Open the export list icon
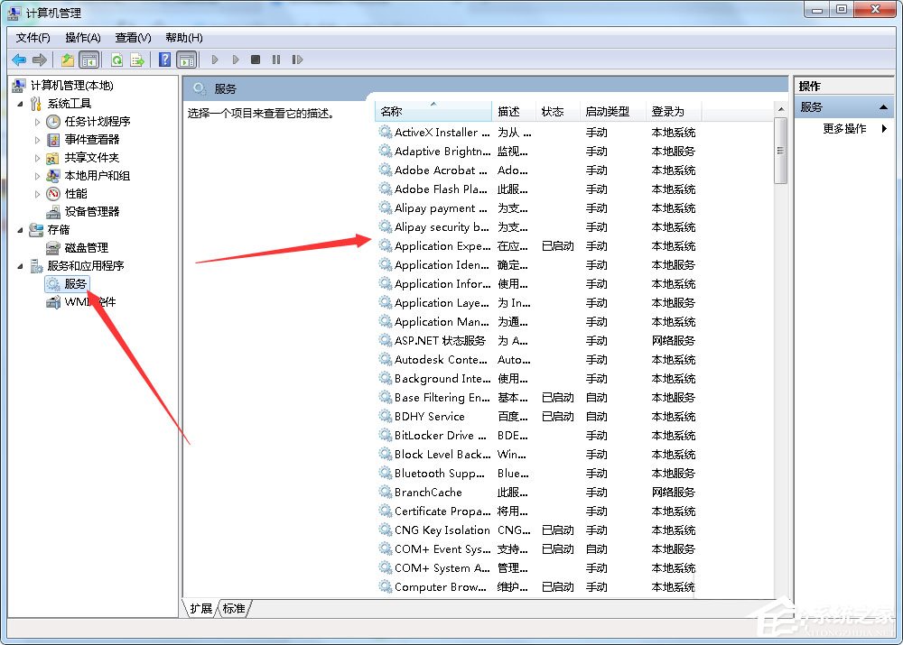The image size is (903, 645). click(136, 60)
